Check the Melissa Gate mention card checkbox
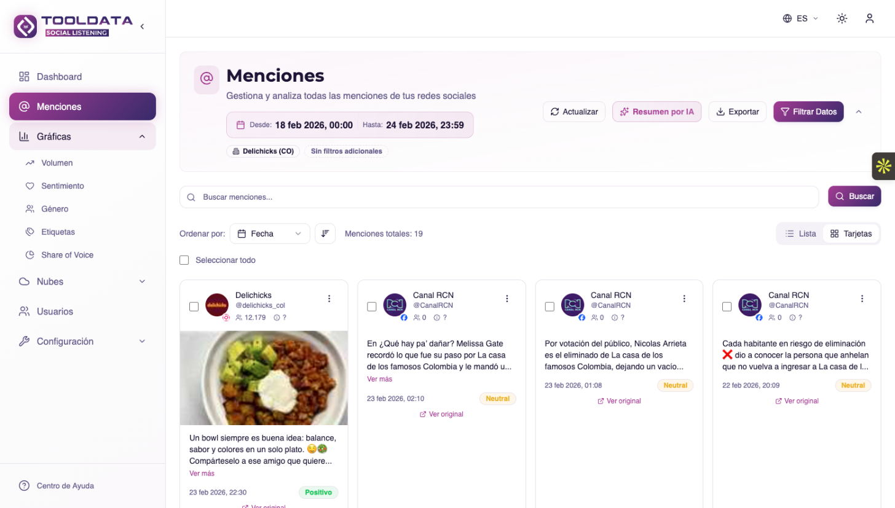Viewport: 895px width, 508px height. point(371,307)
